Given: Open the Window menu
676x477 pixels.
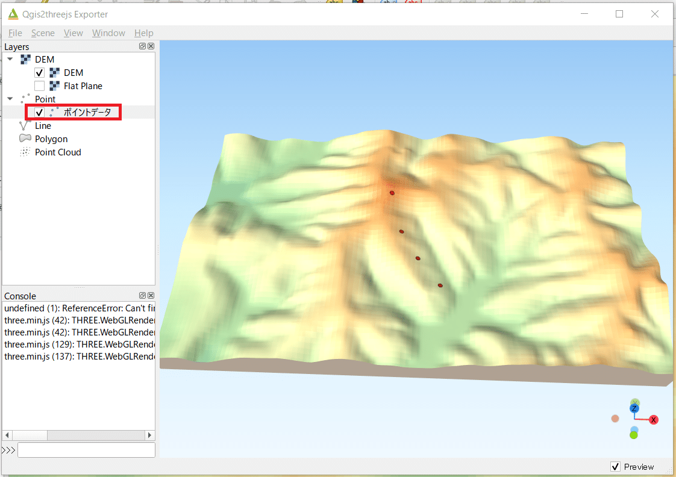Looking at the screenshot, I should click(x=108, y=33).
